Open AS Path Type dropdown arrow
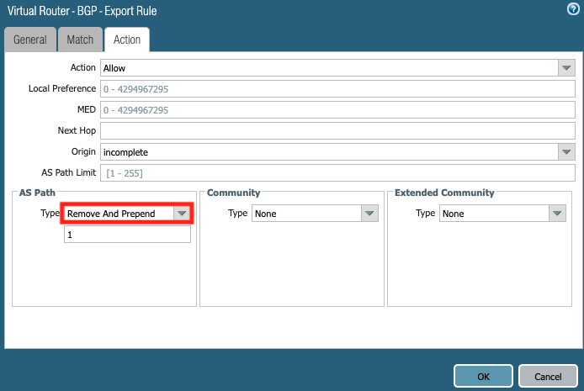This screenshot has width=584, height=391. [182, 214]
